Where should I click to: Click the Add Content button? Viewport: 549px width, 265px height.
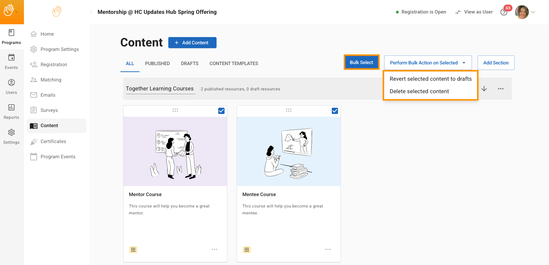pos(192,43)
